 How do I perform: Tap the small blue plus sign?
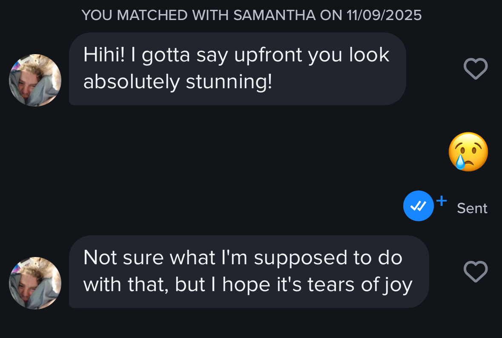pos(442,201)
